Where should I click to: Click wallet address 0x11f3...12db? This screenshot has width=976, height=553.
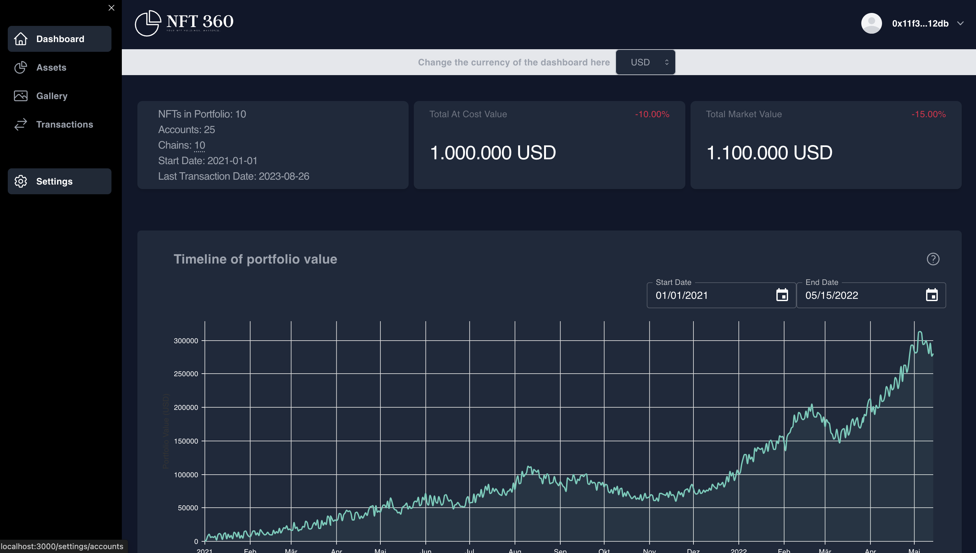click(920, 24)
